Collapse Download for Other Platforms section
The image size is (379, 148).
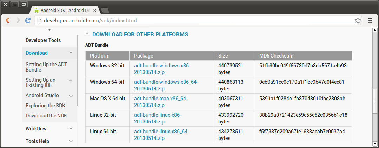pos(87,34)
